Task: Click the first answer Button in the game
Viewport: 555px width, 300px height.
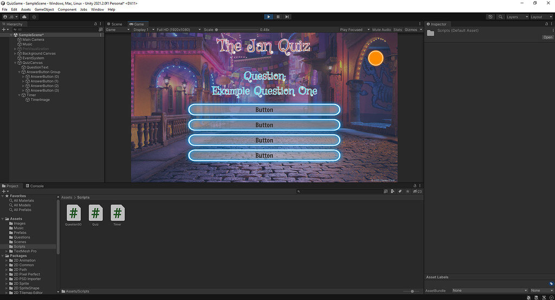Action: 264,110
